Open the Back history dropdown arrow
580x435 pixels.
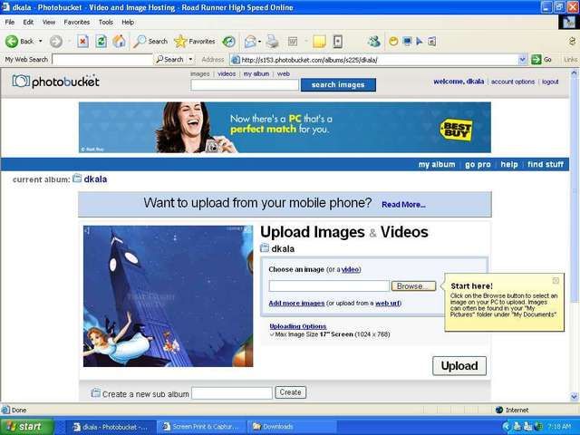[x=40, y=41]
